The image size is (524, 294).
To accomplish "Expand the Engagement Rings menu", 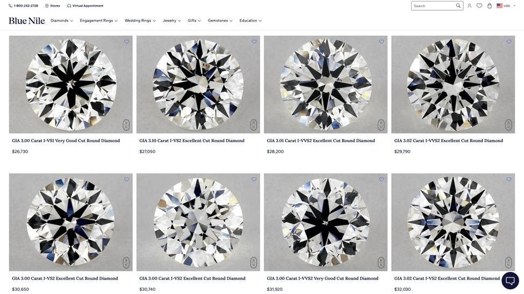I will (x=98, y=21).
